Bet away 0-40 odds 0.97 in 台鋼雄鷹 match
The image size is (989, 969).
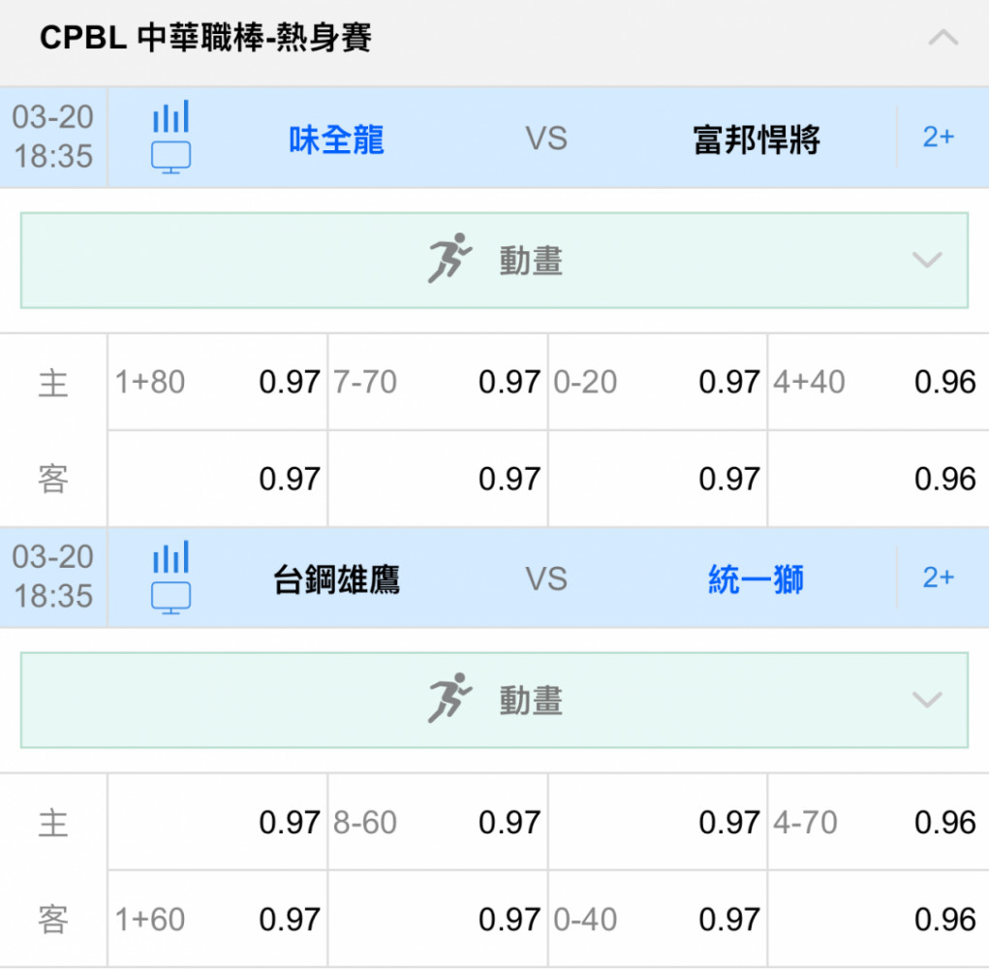[658, 920]
